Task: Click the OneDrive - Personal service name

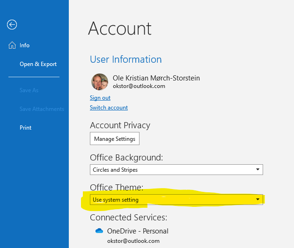Action: [138, 231]
